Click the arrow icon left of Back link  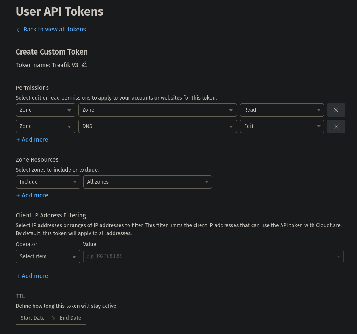(19, 30)
